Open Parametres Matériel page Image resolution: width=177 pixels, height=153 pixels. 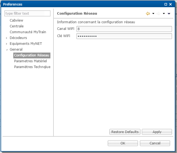click(30, 61)
